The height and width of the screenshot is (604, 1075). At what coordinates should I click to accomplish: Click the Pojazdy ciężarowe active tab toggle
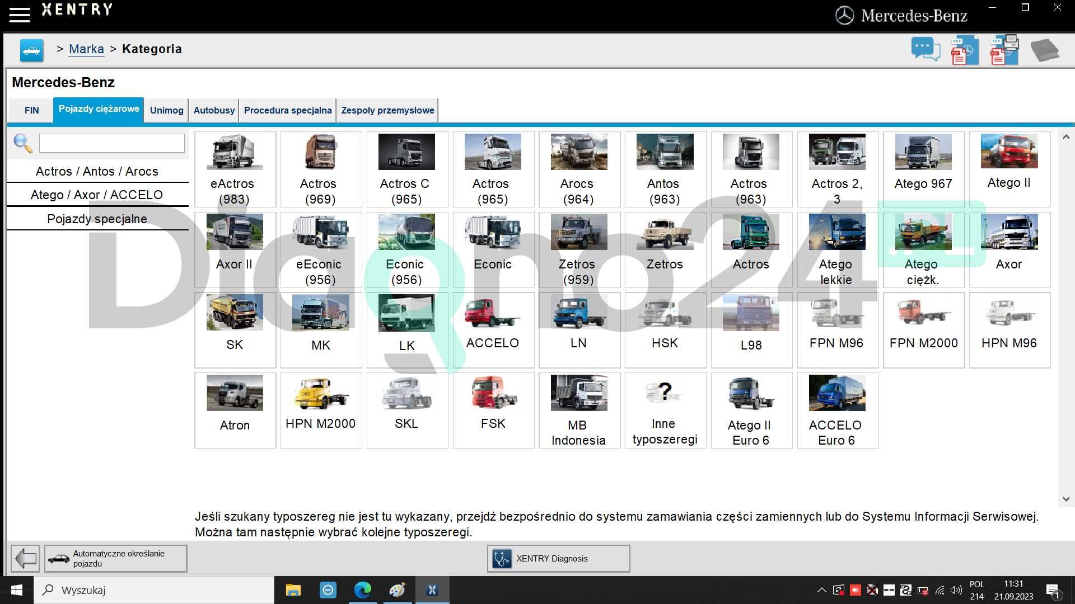coord(98,109)
